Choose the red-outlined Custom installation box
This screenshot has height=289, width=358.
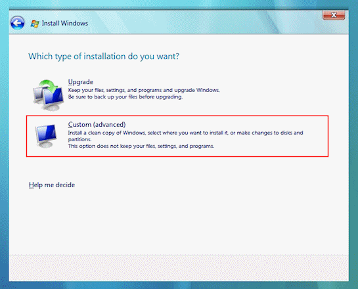coord(177,136)
